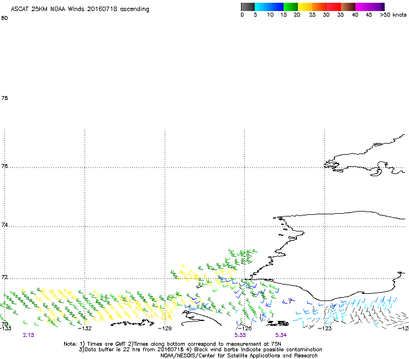Click the legend label '25'
This screenshot has width=409, height=359.
pyautogui.click(x=312, y=15)
